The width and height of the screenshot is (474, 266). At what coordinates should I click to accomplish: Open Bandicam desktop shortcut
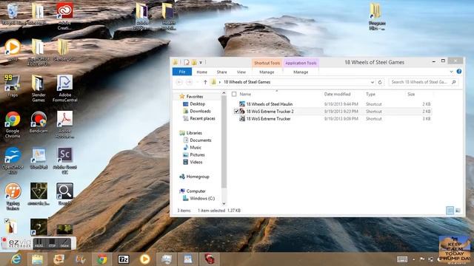point(39,122)
